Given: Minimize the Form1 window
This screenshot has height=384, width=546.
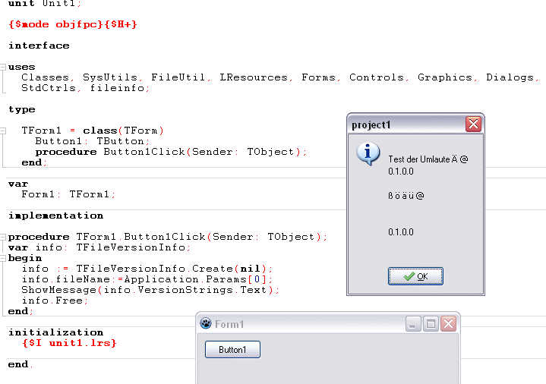Looking at the screenshot, I should coord(413,324).
